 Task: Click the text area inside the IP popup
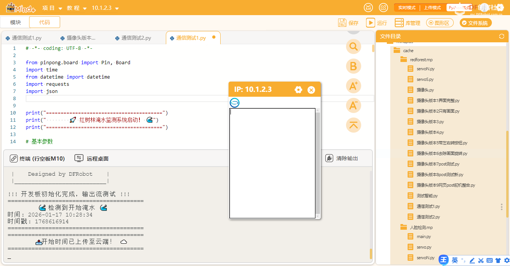[272, 162]
